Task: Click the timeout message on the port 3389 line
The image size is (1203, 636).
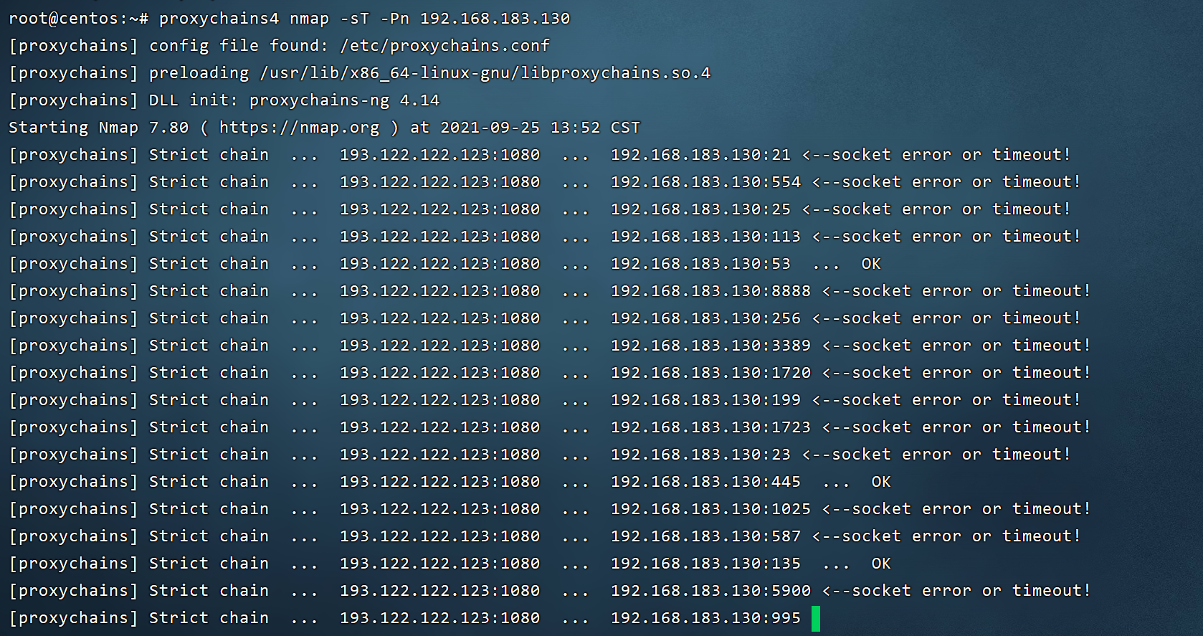Action: pyautogui.click(x=956, y=346)
